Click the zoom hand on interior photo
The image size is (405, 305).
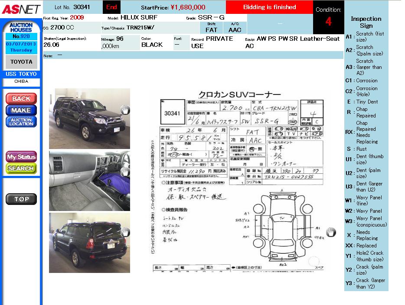125,172
